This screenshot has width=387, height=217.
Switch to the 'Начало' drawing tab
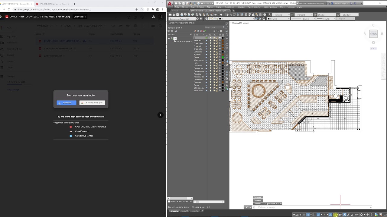(175, 11)
